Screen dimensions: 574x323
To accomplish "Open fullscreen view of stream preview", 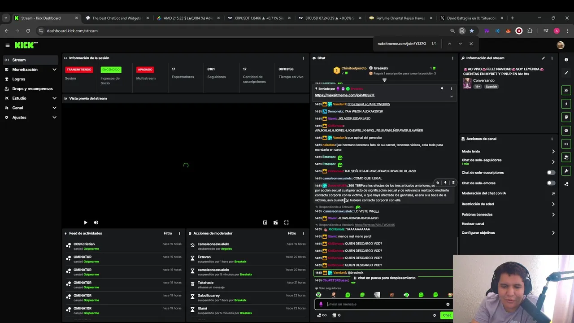I will click(x=286, y=223).
